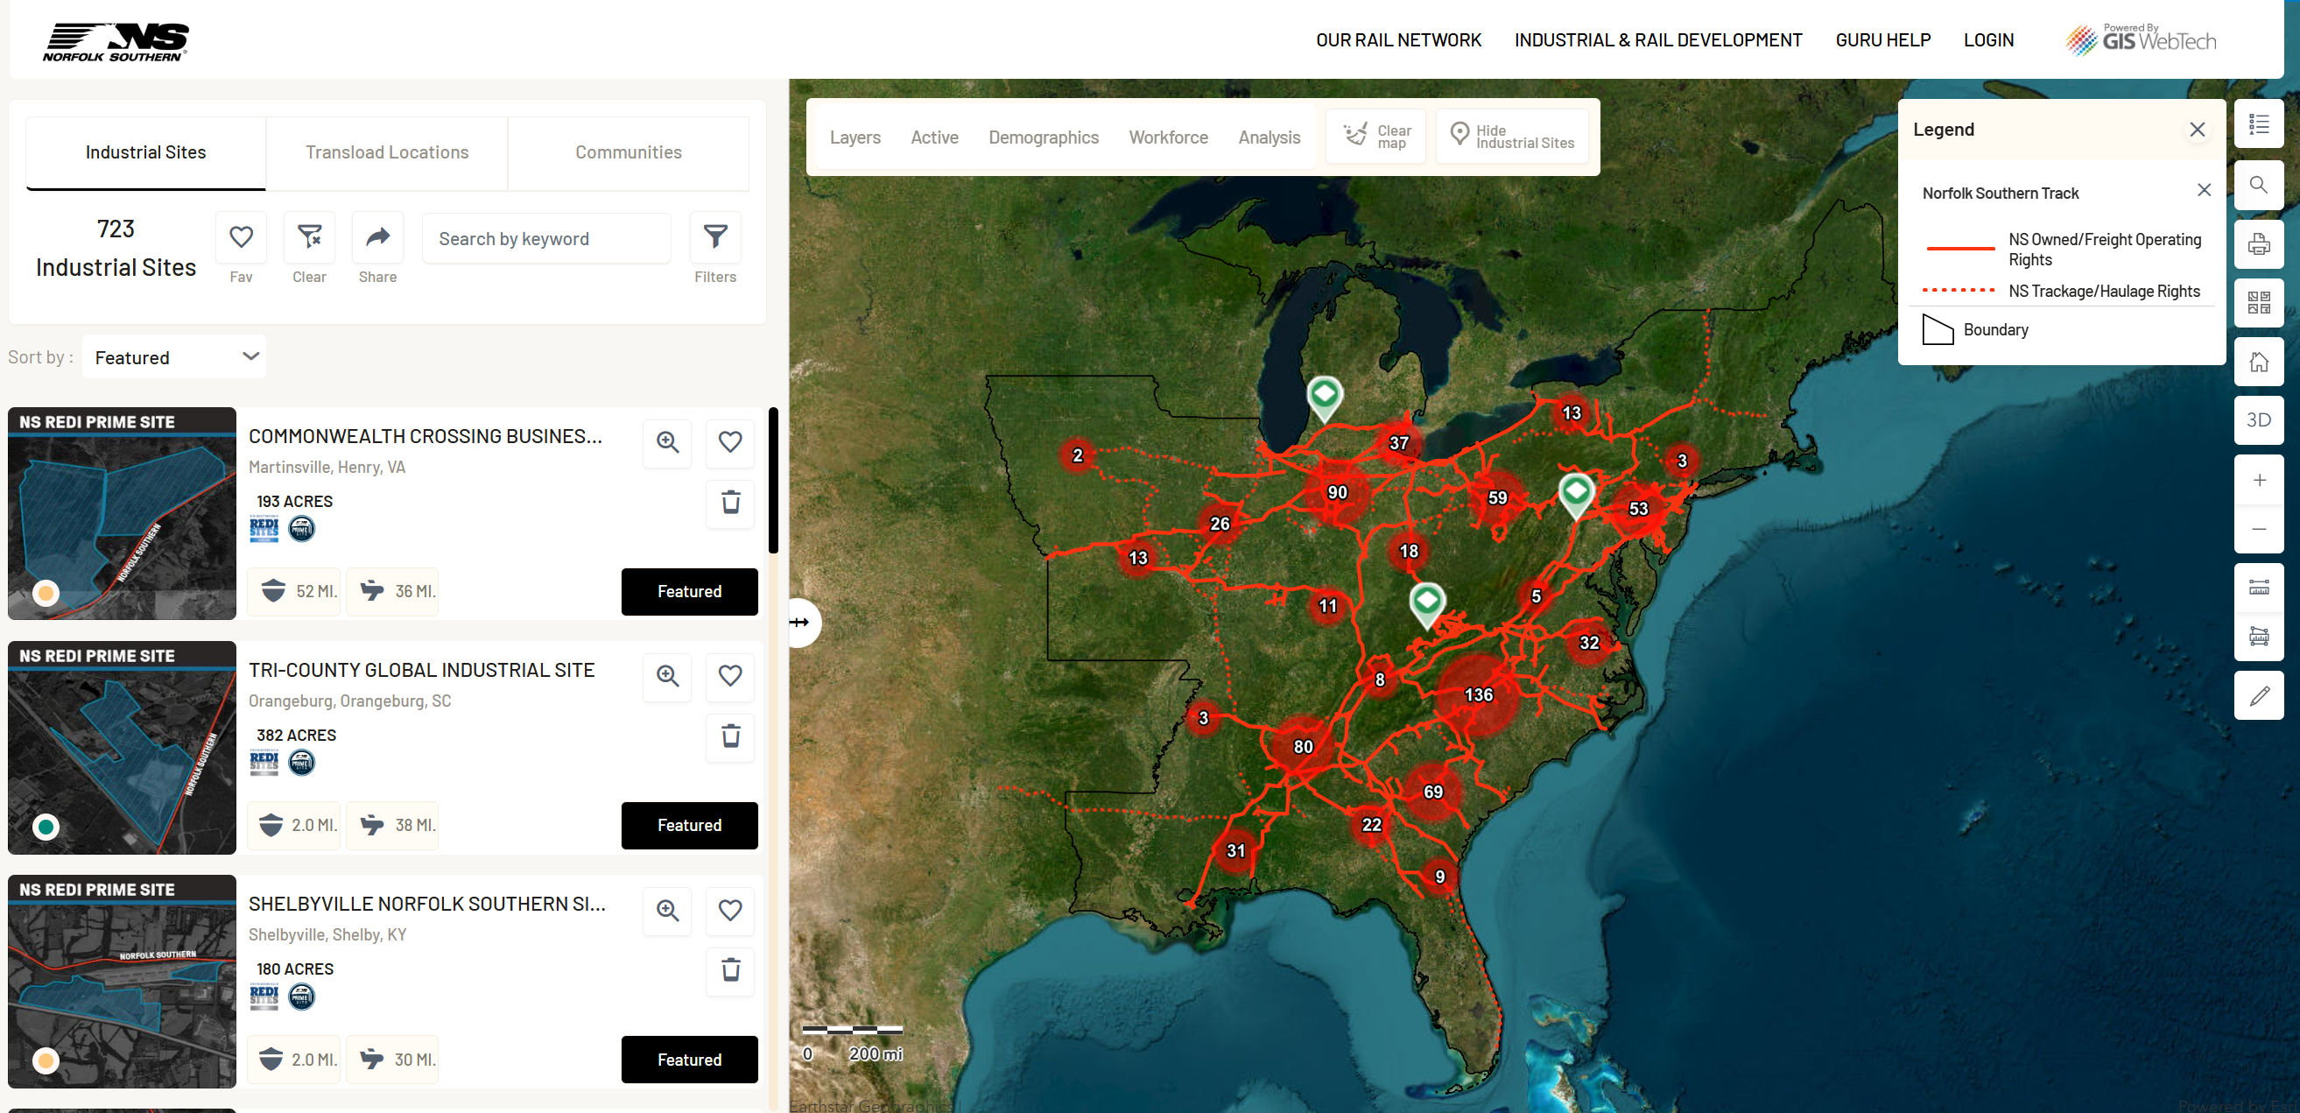This screenshot has height=1113, width=2300.
Task: Click the Search by keyword field
Action: pyautogui.click(x=545, y=238)
